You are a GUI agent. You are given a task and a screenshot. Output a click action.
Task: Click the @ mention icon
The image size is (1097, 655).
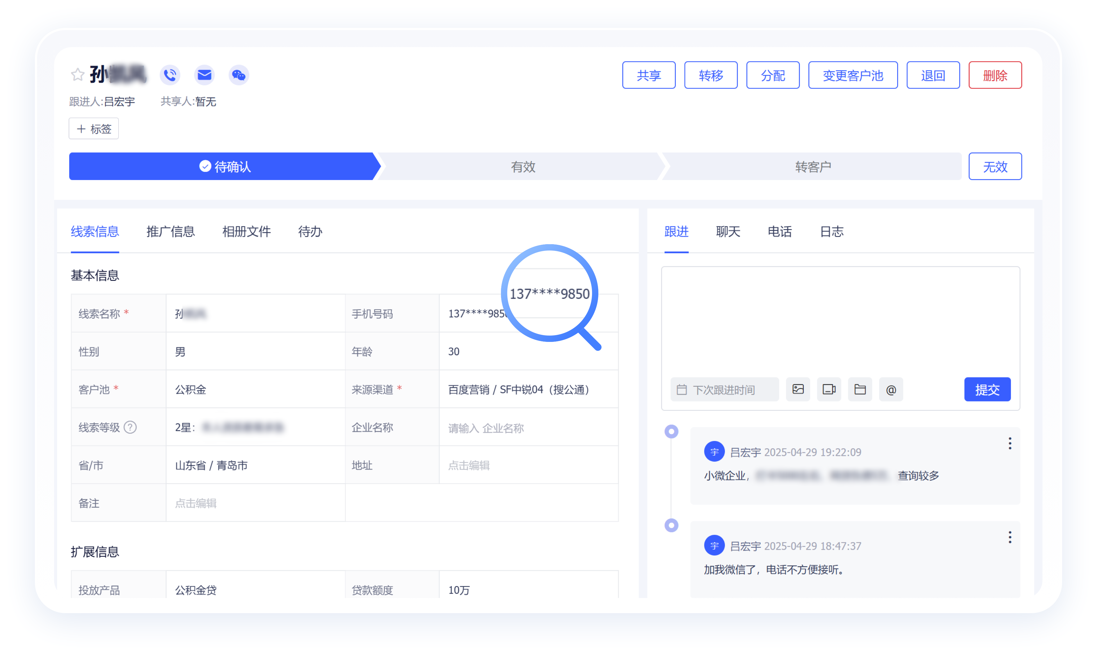[x=891, y=389]
